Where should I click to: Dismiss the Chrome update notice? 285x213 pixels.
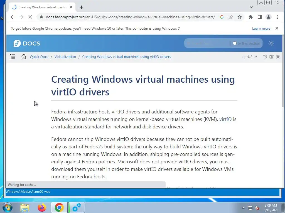pos(277,28)
